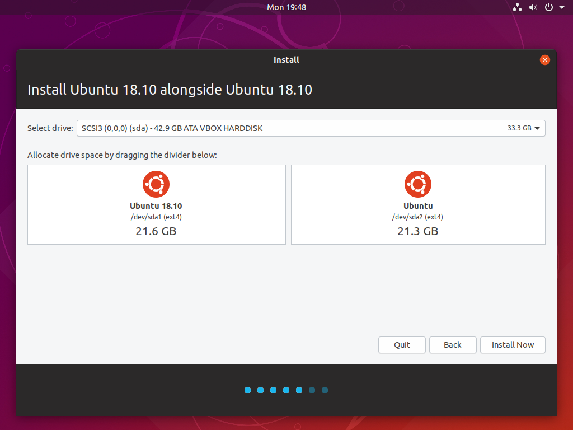The height and width of the screenshot is (430, 573).
Task: Select the /dev/sda2 (ext4) partition label
Action: [x=417, y=217]
